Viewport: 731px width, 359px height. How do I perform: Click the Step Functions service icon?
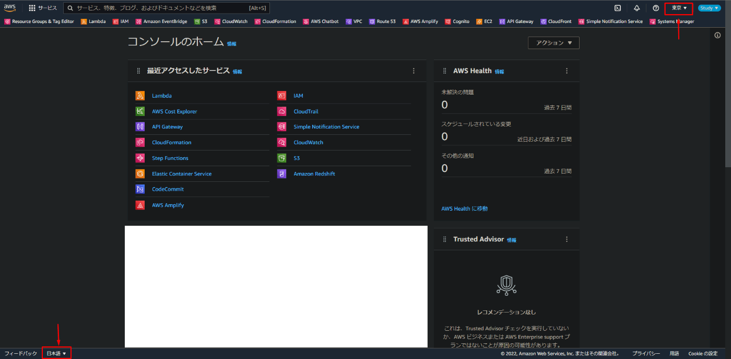coord(140,158)
